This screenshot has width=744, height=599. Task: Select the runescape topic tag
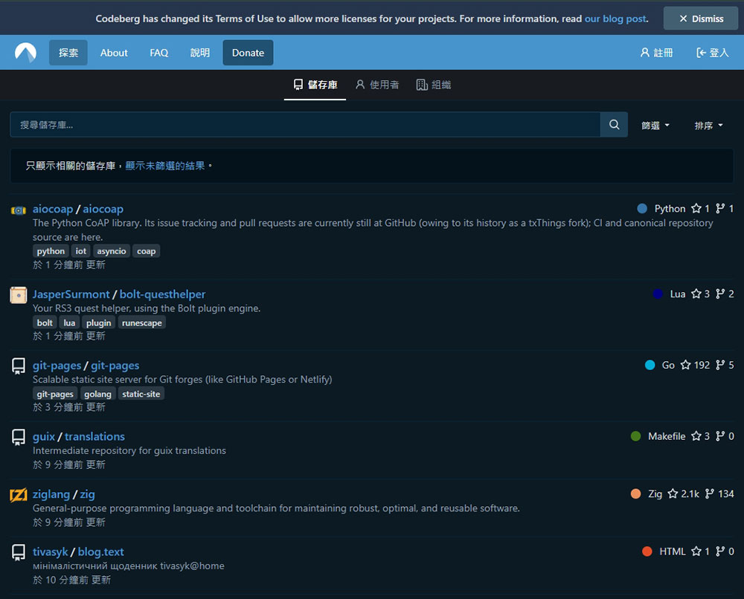pyautogui.click(x=141, y=323)
